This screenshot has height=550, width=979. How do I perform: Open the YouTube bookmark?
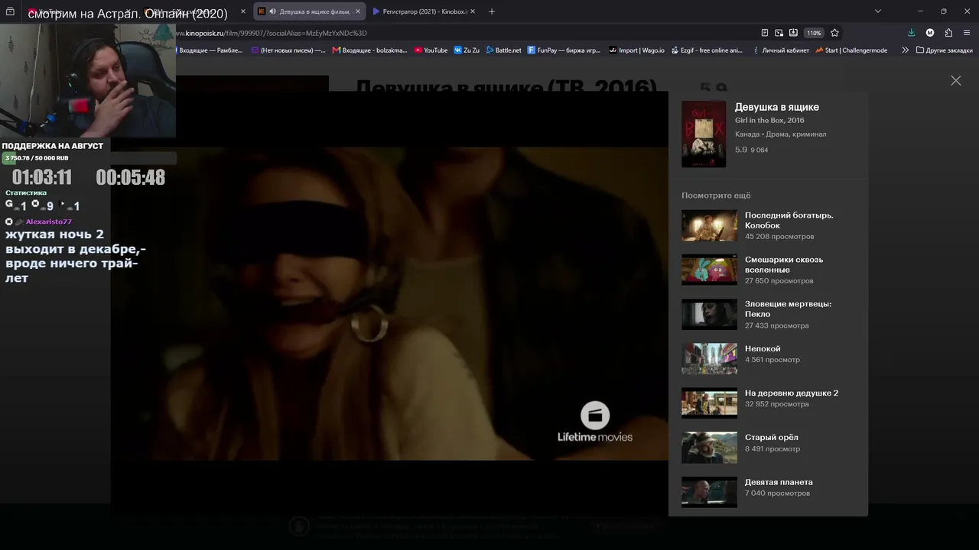click(x=431, y=50)
